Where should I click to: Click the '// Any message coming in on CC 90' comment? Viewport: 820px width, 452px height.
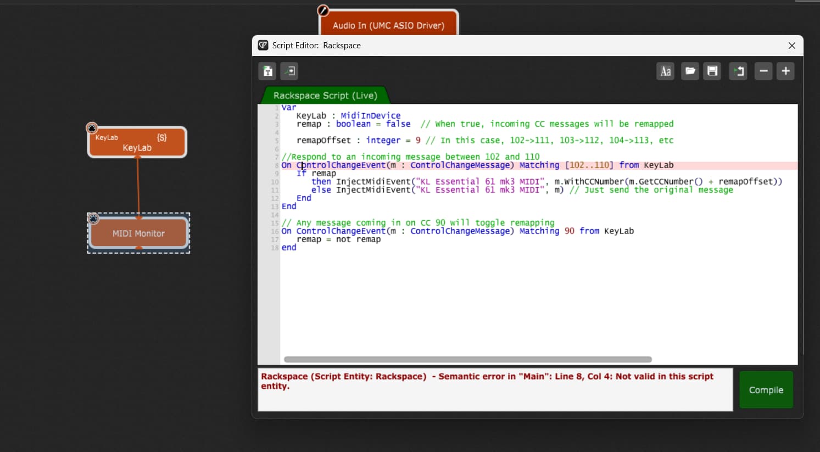coord(418,223)
